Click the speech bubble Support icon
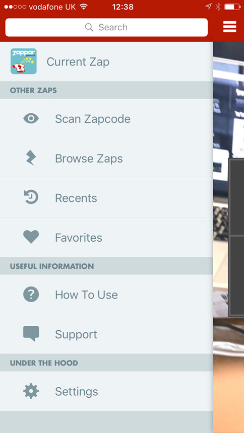 coord(31,334)
